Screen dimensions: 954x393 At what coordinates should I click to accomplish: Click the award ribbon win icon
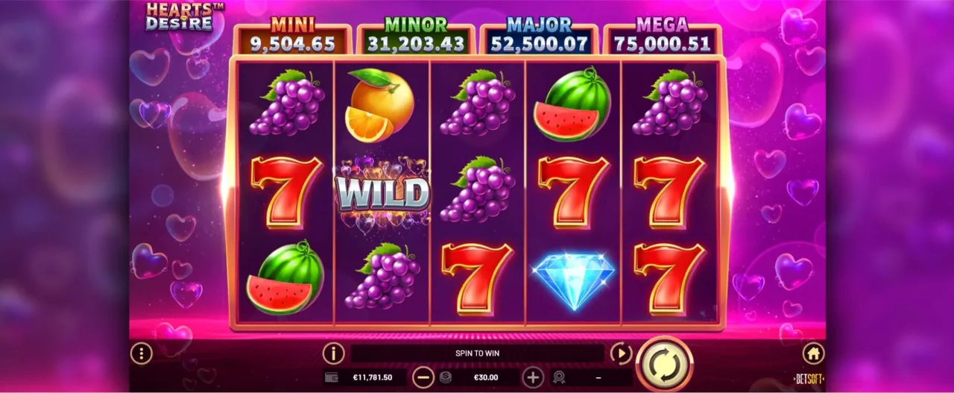pyautogui.click(x=558, y=378)
